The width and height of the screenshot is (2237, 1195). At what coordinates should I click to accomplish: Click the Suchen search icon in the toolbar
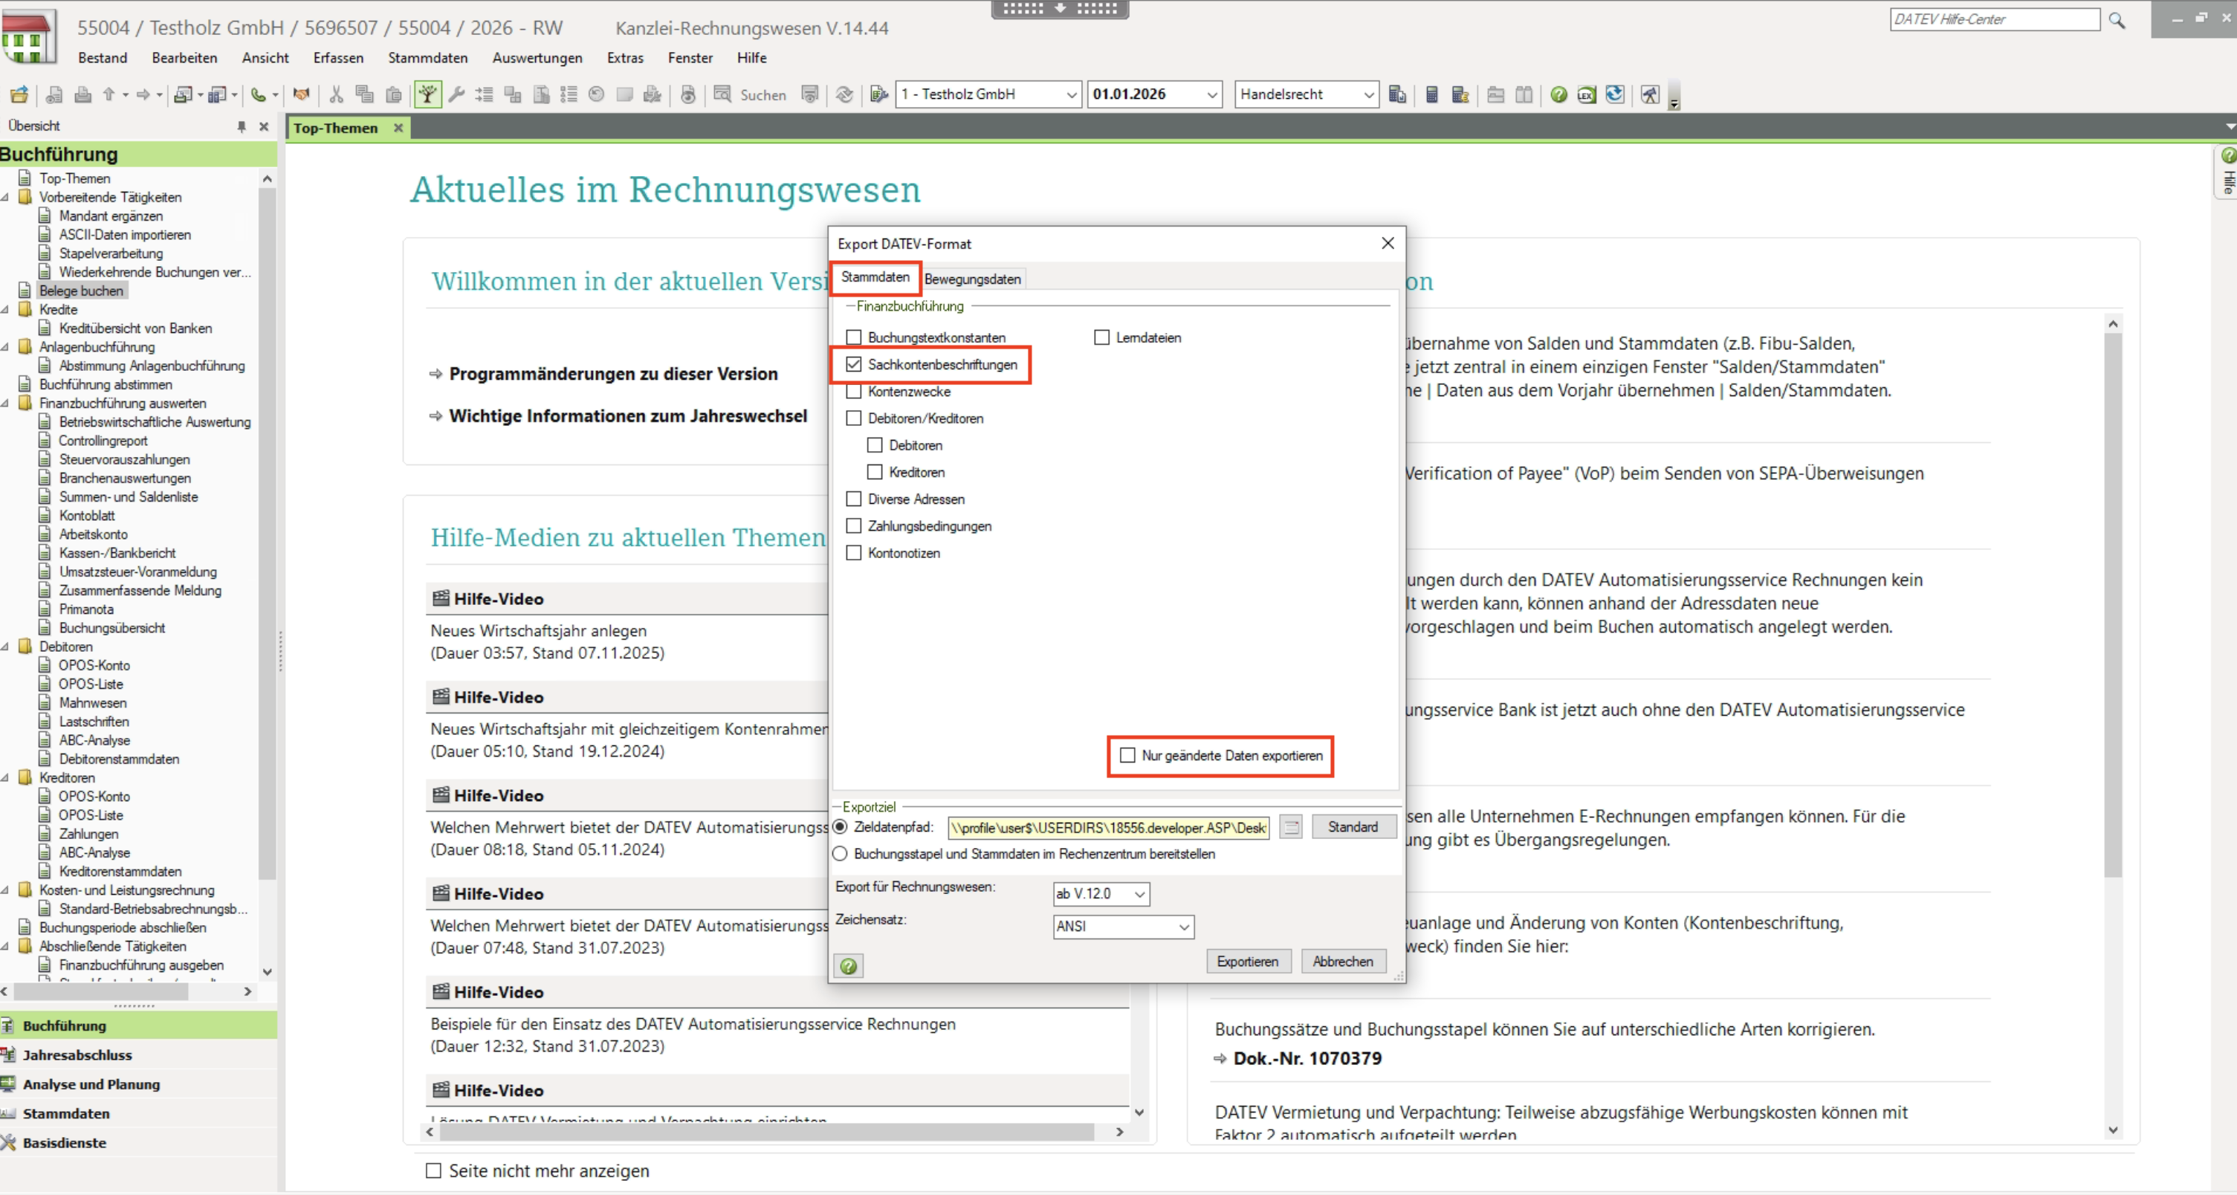722,94
